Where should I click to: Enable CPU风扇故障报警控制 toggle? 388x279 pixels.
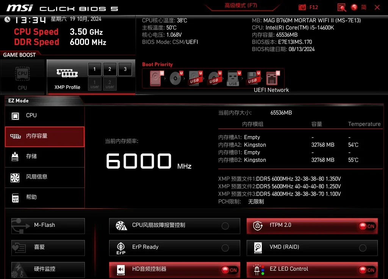[x=225, y=226]
